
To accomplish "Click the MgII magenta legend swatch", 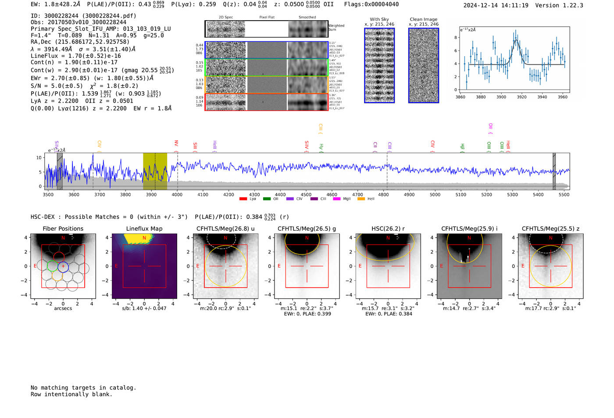I will click(x=337, y=199).
